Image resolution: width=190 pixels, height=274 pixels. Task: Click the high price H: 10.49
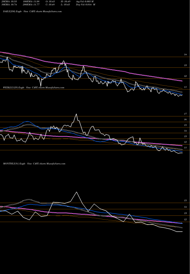point(66,2)
